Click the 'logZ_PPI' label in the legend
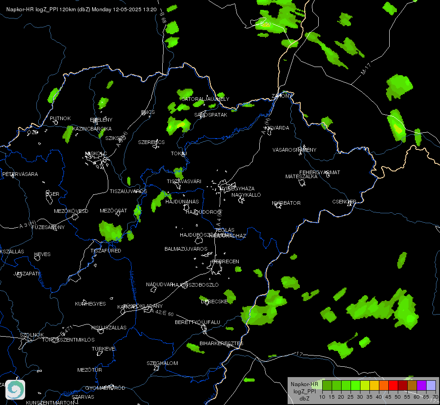 305,391
